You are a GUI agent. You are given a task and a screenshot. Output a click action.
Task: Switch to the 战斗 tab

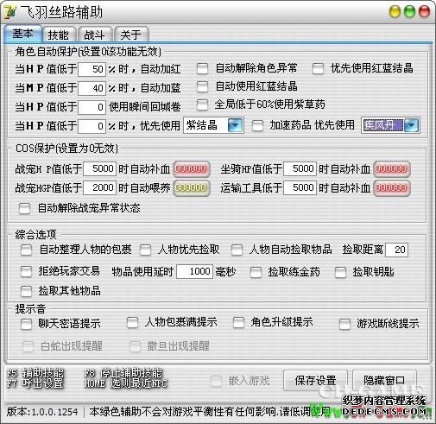point(95,35)
